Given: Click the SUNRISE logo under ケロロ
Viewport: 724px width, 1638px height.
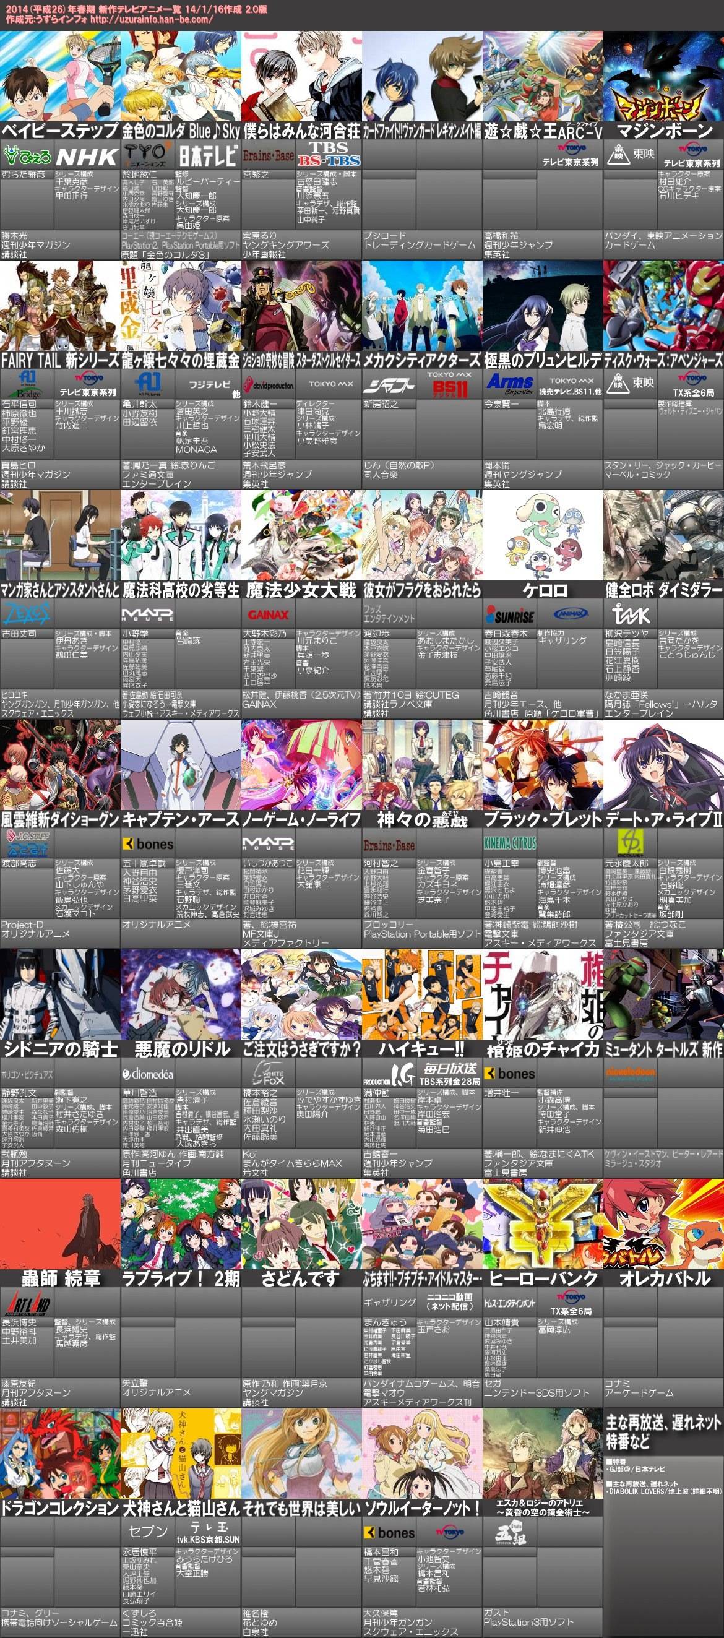Looking at the screenshot, I should (510, 616).
